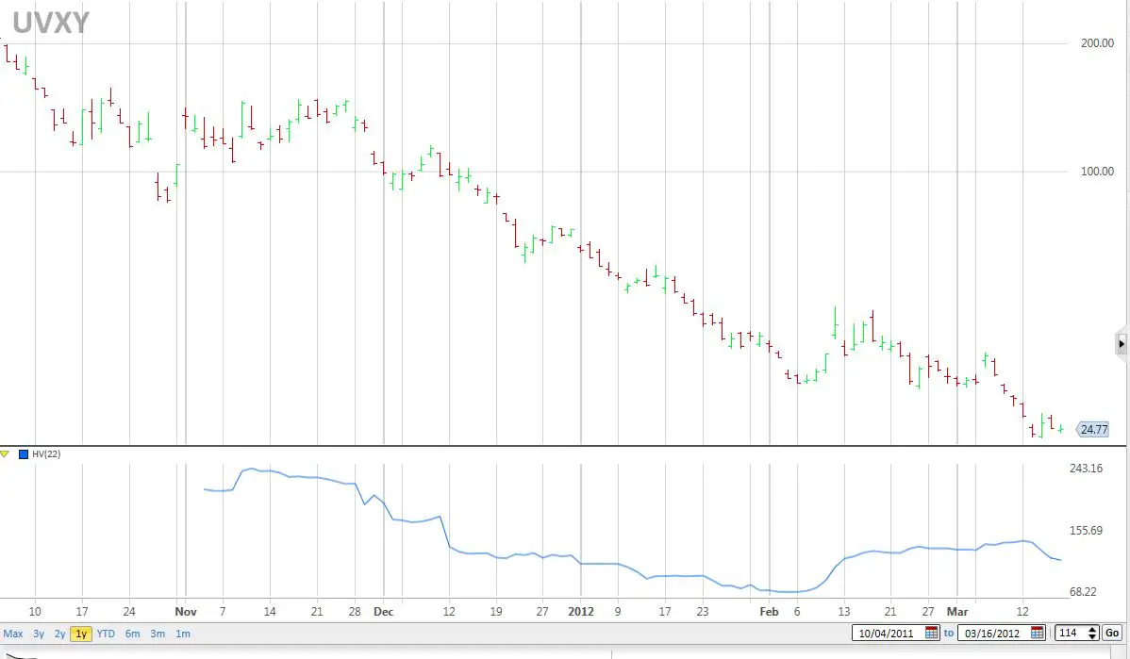Switch chart to 3y range
1130x659 pixels.
38,634
